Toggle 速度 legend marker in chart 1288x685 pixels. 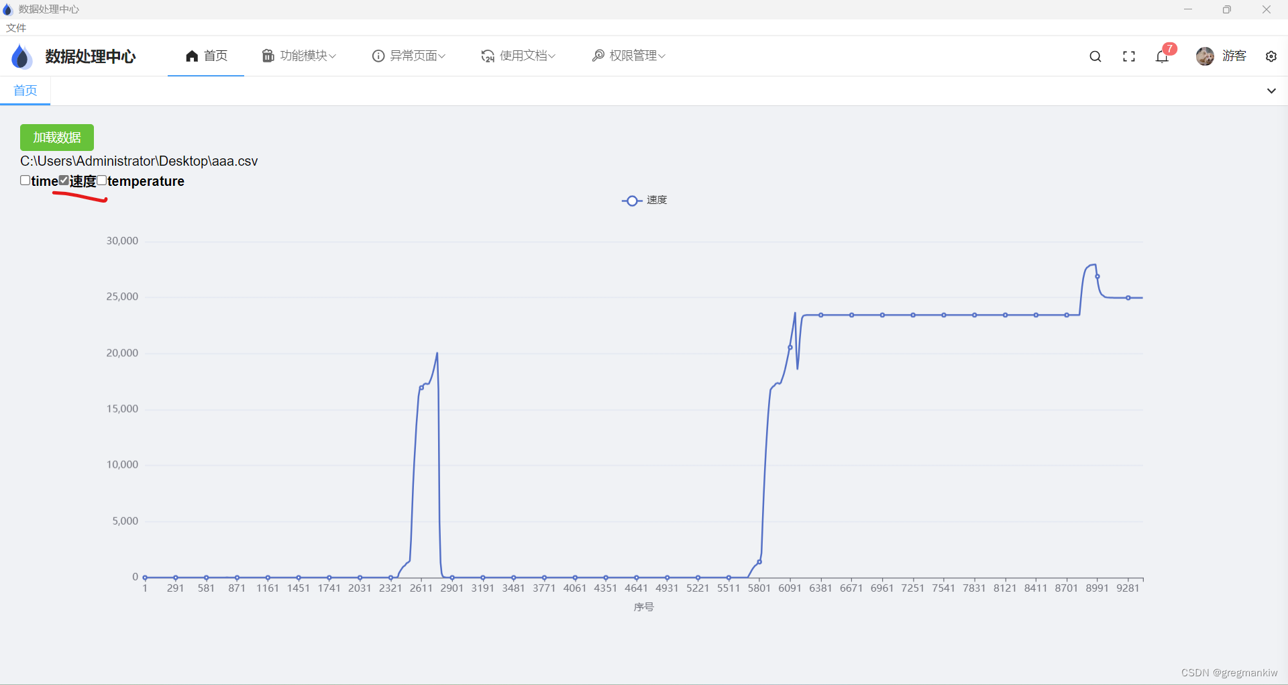pos(631,201)
